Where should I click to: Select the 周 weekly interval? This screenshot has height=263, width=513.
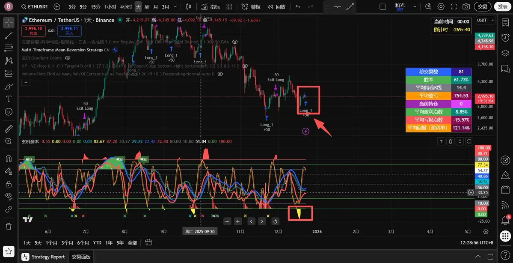point(147,6)
